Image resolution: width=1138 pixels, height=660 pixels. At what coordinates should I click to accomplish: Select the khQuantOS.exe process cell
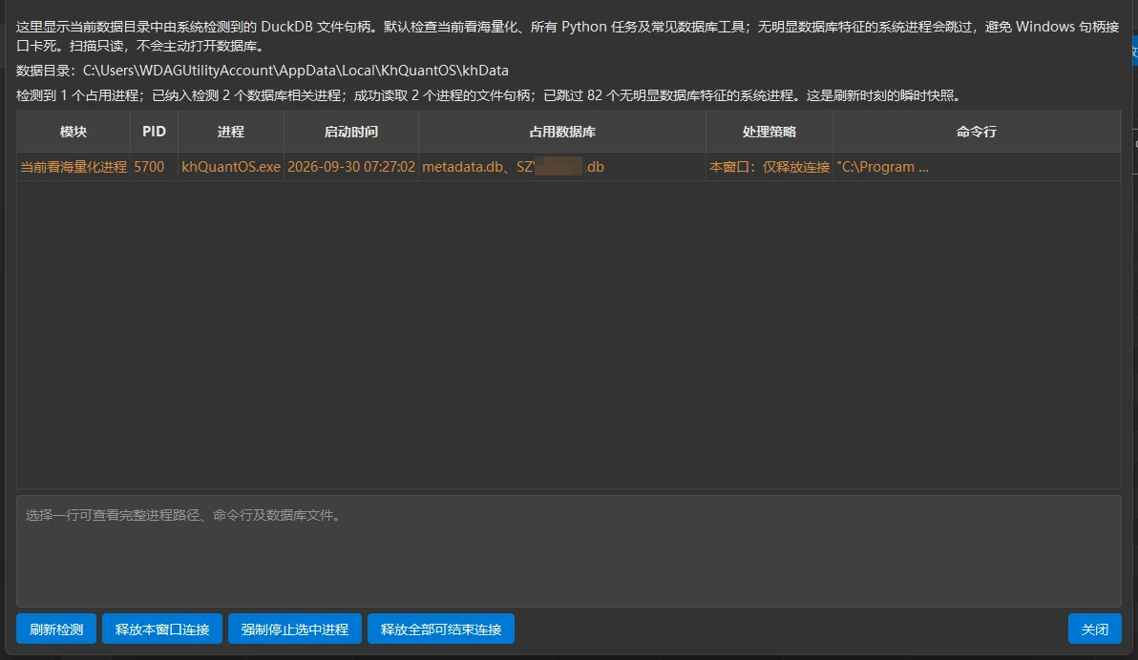point(231,167)
